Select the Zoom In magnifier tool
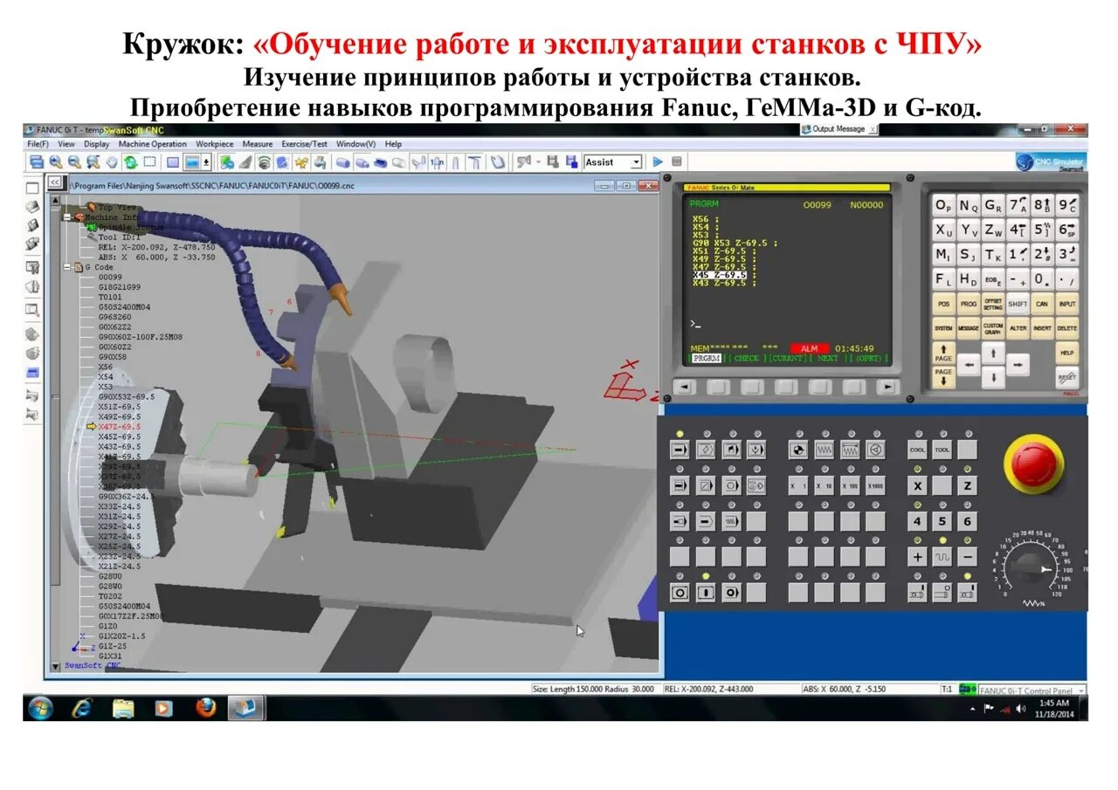This screenshot has height=790, width=1118. (x=54, y=161)
